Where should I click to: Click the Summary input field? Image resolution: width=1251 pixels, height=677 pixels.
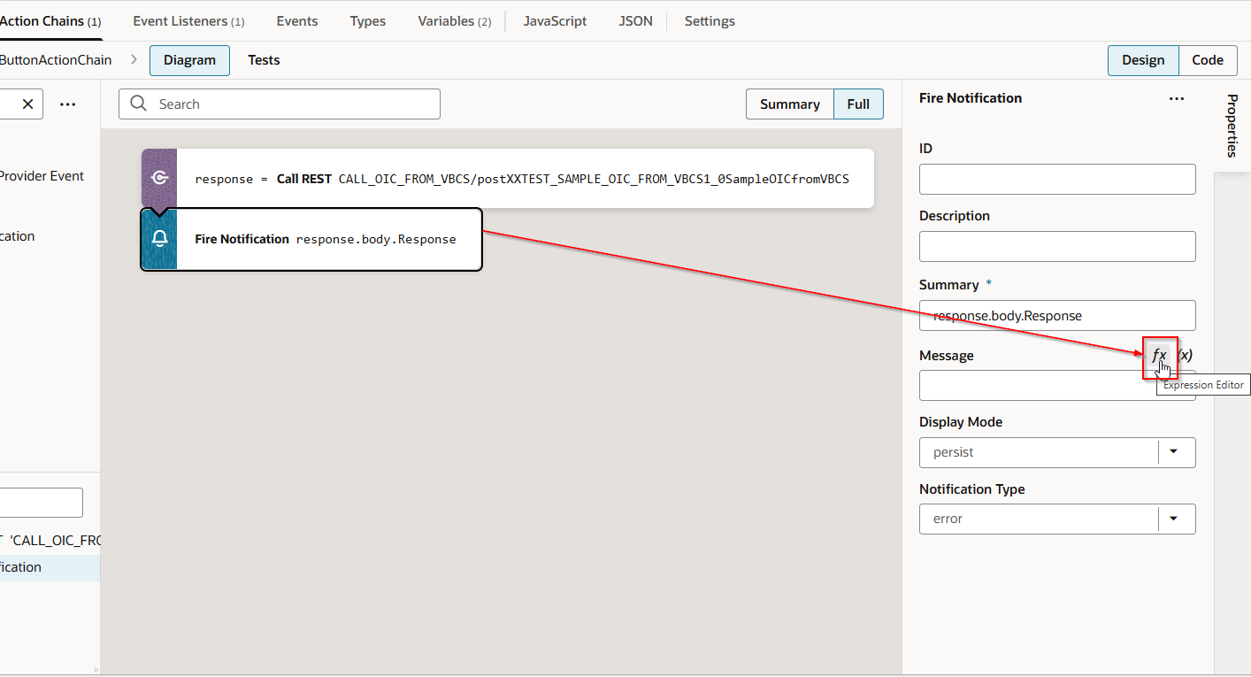(1057, 316)
